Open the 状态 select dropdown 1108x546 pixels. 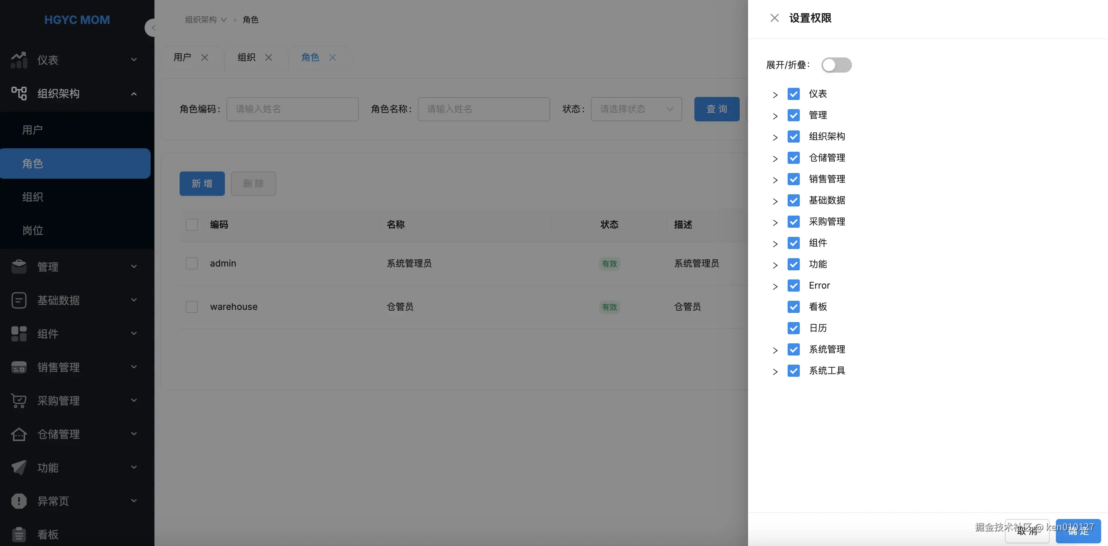pos(636,109)
